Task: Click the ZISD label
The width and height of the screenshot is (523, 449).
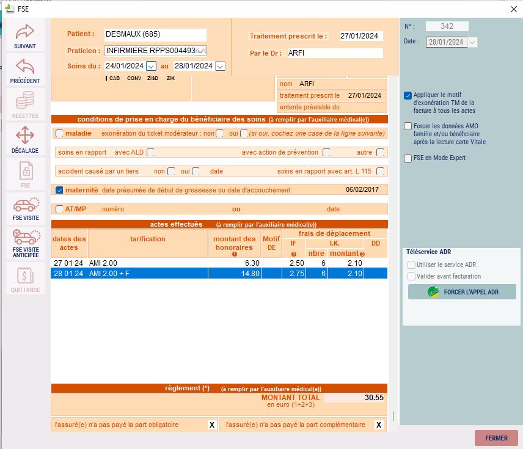Action: click(x=153, y=78)
